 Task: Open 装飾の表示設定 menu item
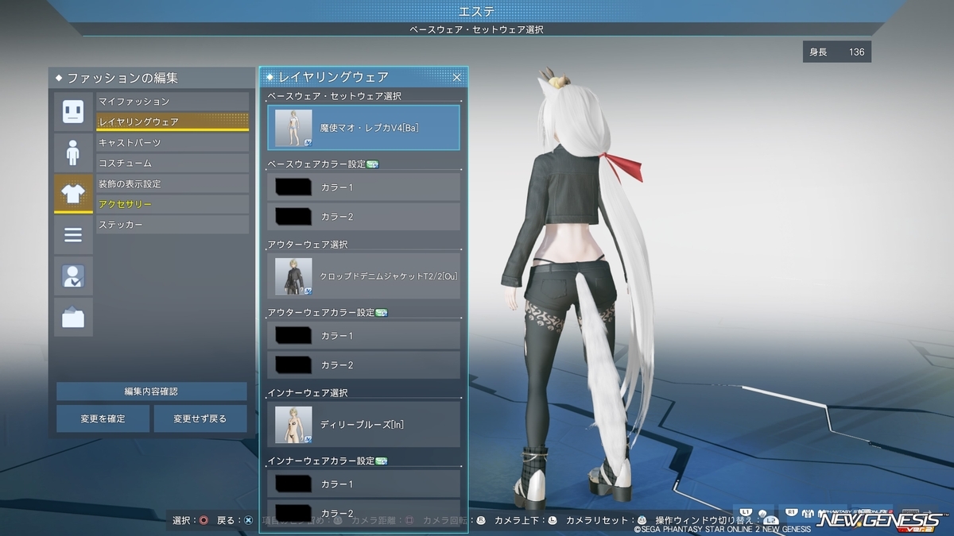(x=173, y=184)
